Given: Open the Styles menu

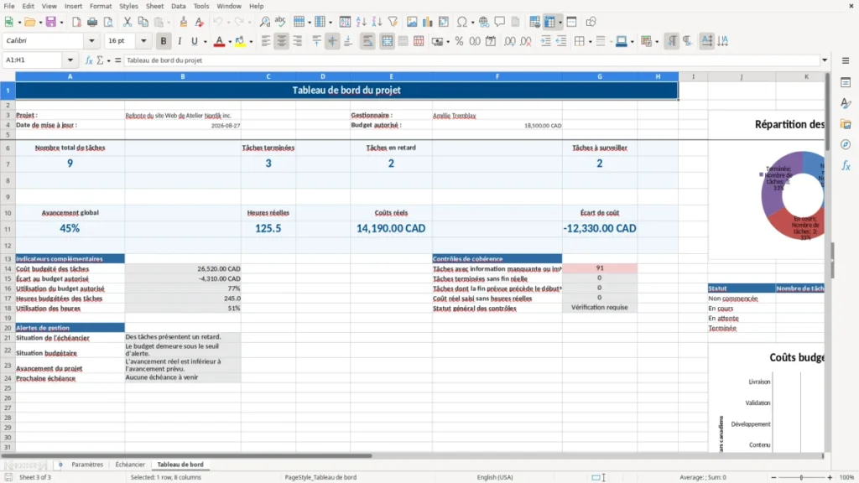Looking at the screenshot, I should point(128,6).
